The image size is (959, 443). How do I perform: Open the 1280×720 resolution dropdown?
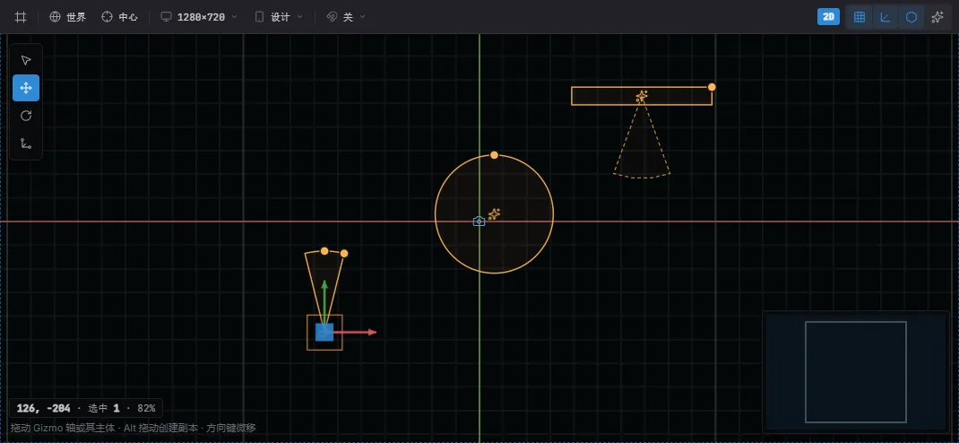coord(199,17)
